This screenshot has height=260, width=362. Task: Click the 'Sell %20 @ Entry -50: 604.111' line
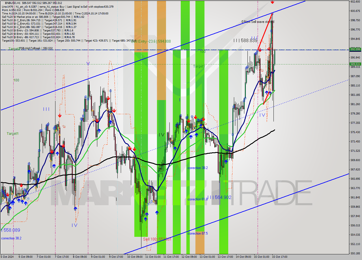pyautogui.click(x=38, y=34)
